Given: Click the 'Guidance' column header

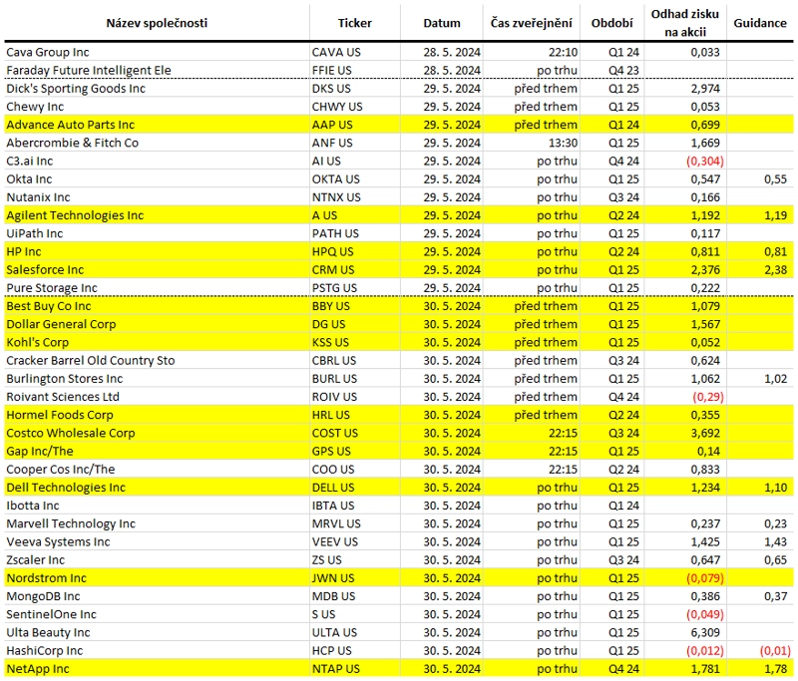Looking at the screenshot, I should click(x=760, y=23).
